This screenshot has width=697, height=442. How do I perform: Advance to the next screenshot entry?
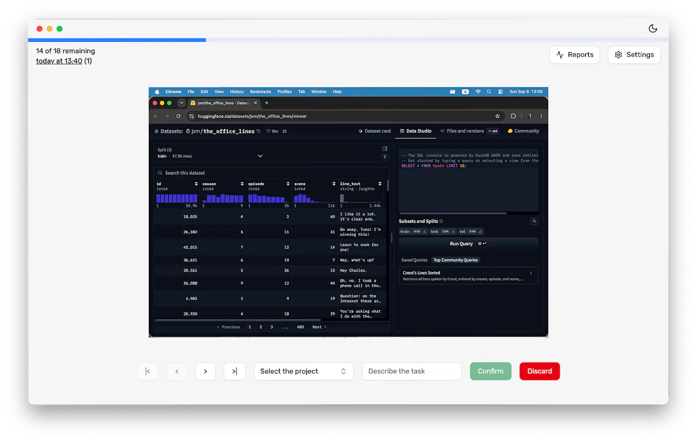click(x=206, y=371)
